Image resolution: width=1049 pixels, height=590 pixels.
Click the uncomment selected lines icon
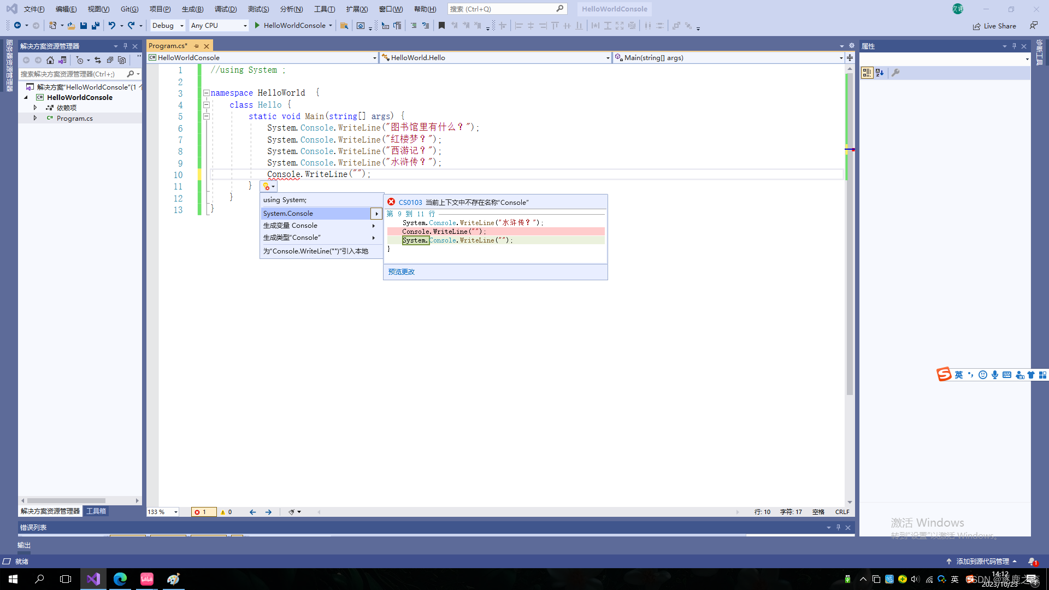coord(426,25)
